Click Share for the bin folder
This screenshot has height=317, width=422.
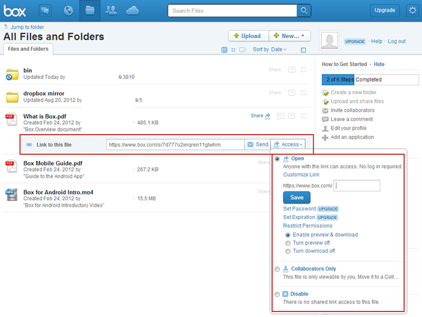275,70
